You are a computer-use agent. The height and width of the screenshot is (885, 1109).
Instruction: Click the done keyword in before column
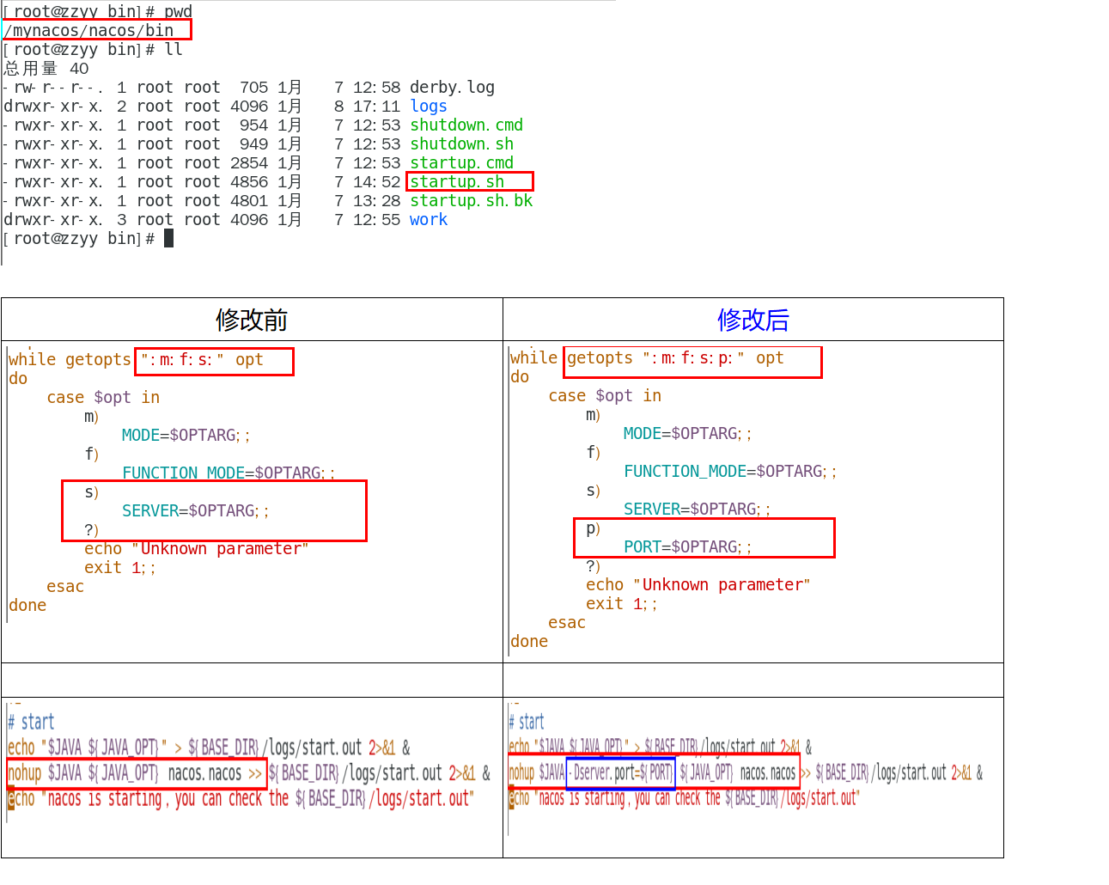point(27,606)
